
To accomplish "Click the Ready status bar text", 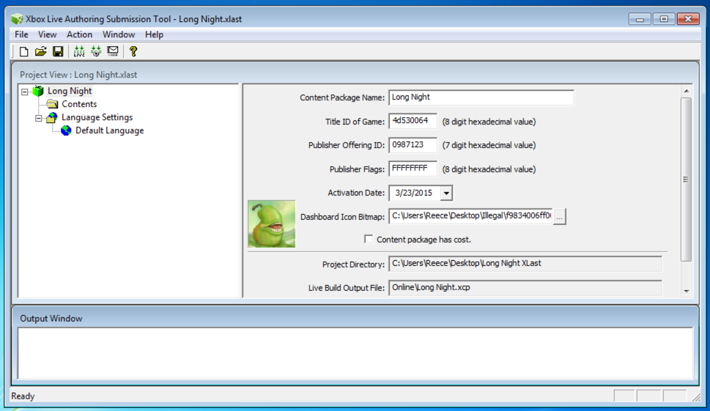I will [x=23, y=396].
